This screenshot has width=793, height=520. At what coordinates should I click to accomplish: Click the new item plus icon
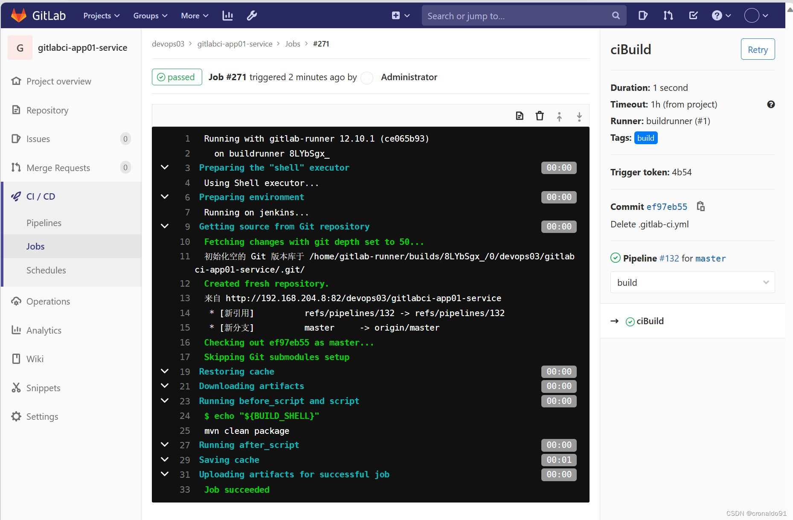[396, 16]
